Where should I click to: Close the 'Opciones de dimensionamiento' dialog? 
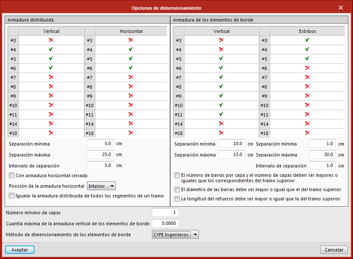click(x=341, y=8)
